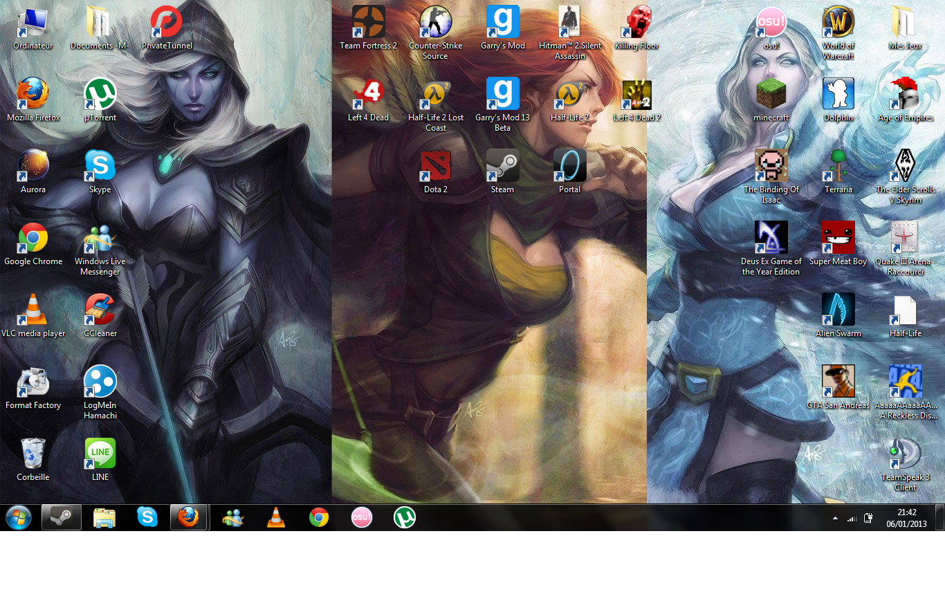Viewport: 945px width, 612px height.
Task: Launch Portal game shortcut
Action: (569, 173)
